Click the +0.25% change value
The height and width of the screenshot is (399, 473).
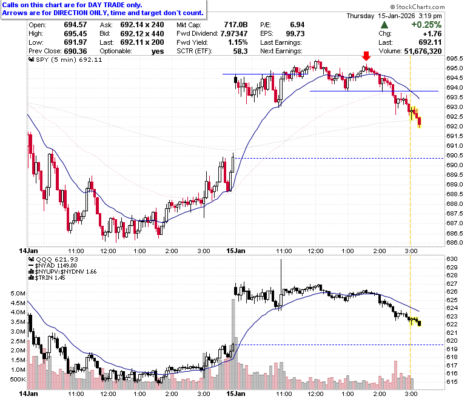[x=426, y=25]
